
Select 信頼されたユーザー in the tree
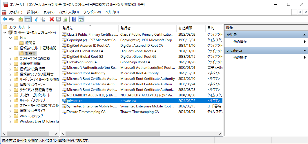point(33,84)
